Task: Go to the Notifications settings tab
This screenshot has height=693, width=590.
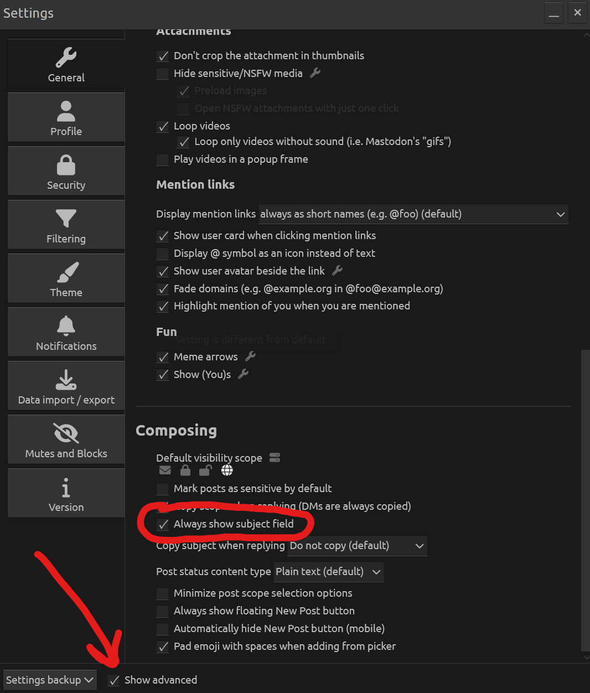Action: tap(66, 332)
